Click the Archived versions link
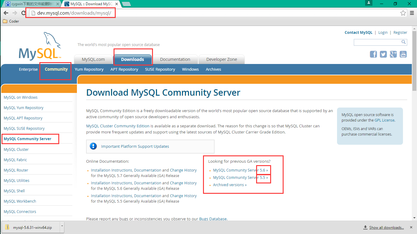 point(230,185)
